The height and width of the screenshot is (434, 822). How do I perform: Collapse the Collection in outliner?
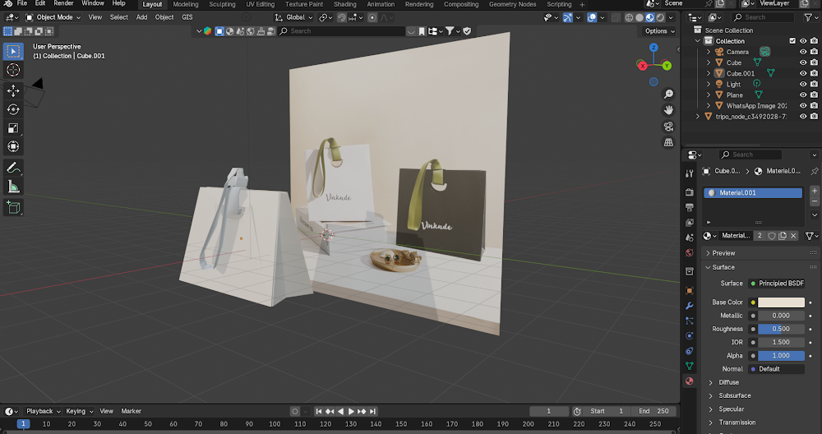tap(697, 41)
